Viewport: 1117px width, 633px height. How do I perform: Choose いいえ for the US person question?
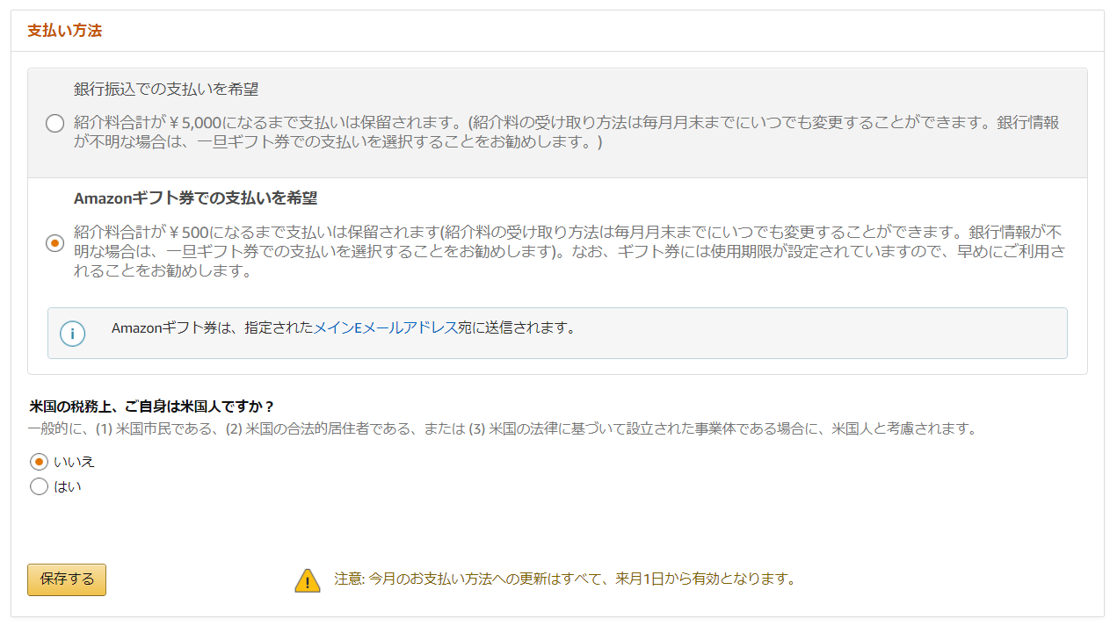point(39,462)
